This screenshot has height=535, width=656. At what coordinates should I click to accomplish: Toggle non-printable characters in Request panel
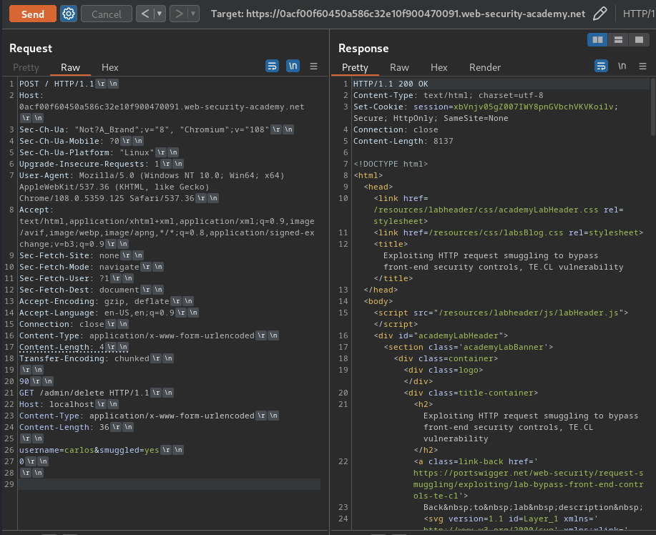coord(293,66)
